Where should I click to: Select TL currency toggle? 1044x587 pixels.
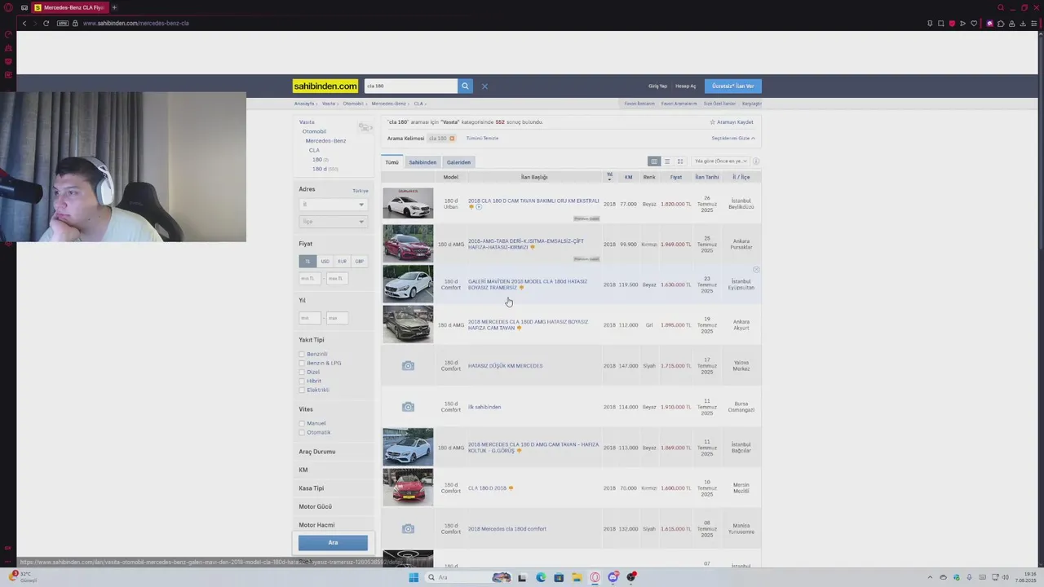click(x=307, y=262)
